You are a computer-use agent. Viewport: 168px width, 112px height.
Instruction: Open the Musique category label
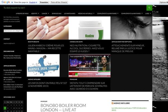coord(44,101)
